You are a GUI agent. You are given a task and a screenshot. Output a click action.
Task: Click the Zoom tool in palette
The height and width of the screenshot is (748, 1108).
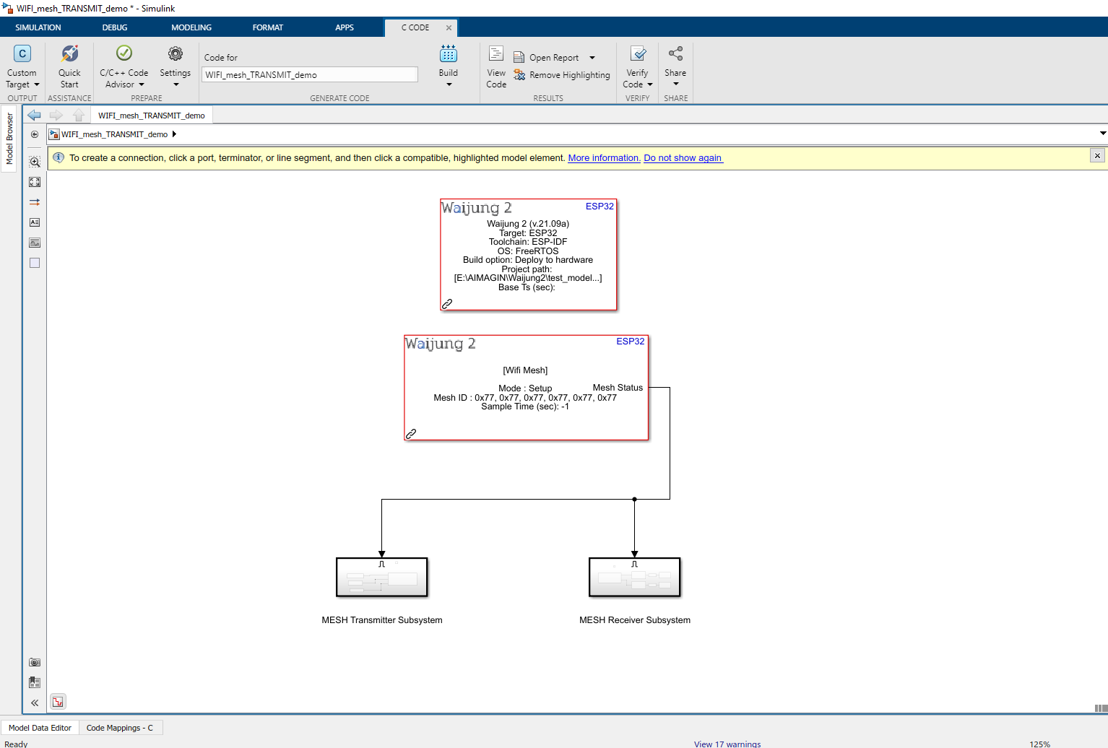35,162
